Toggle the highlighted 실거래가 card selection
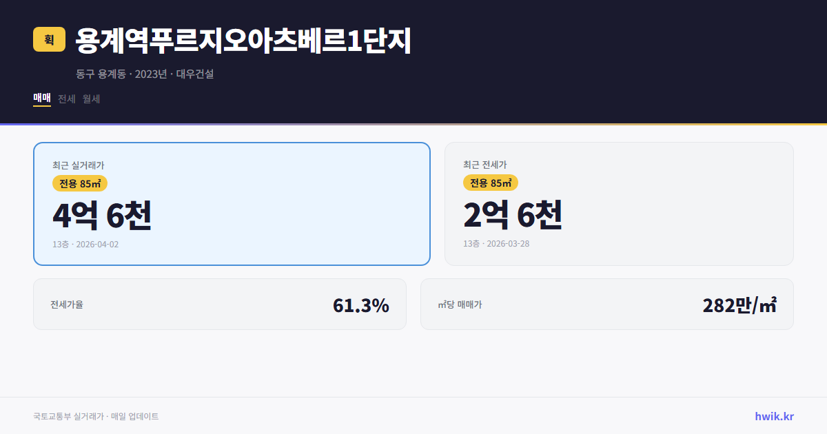This screenshot has height=434, width=827. click(x=231, y=203)
